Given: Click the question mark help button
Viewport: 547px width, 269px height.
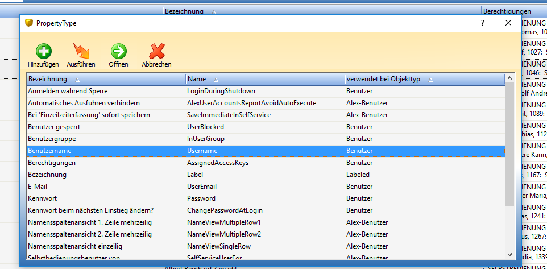Looking at the screenshot, I should pos(483,23).
